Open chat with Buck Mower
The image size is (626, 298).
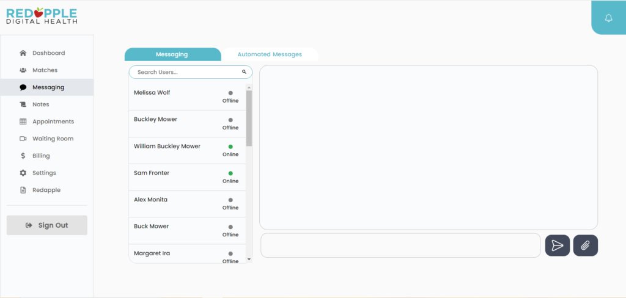pos(187,231)
